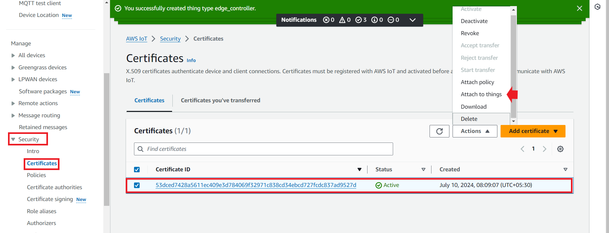The image size is (609, 233).
Task: Open Certificate signing in sidebar
Action: [50, 199]
